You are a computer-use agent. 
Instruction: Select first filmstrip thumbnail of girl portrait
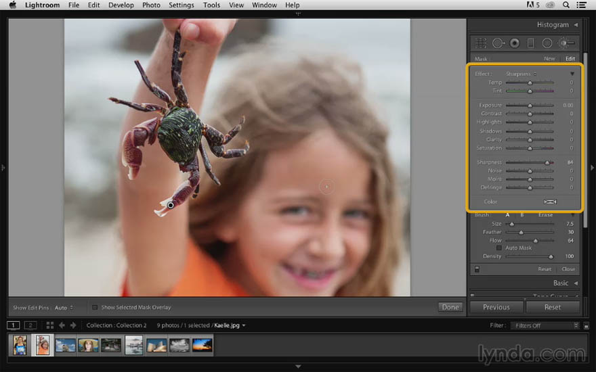click(20, 345)
